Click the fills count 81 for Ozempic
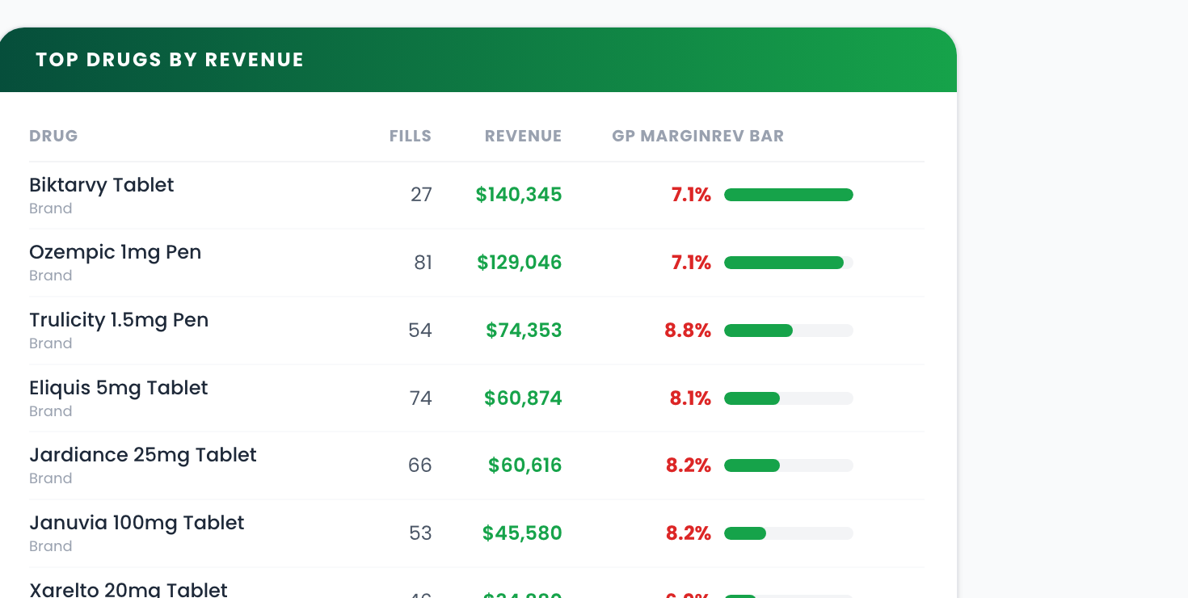 [x=423, y=263]
